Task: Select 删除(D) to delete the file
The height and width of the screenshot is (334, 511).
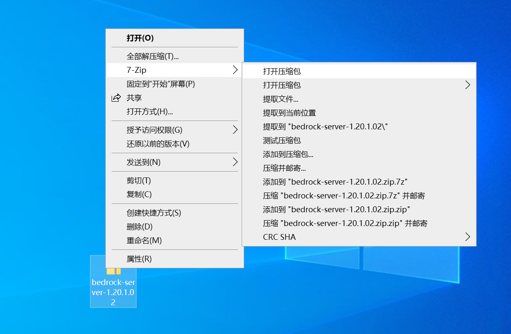Action: coord(139,227)
